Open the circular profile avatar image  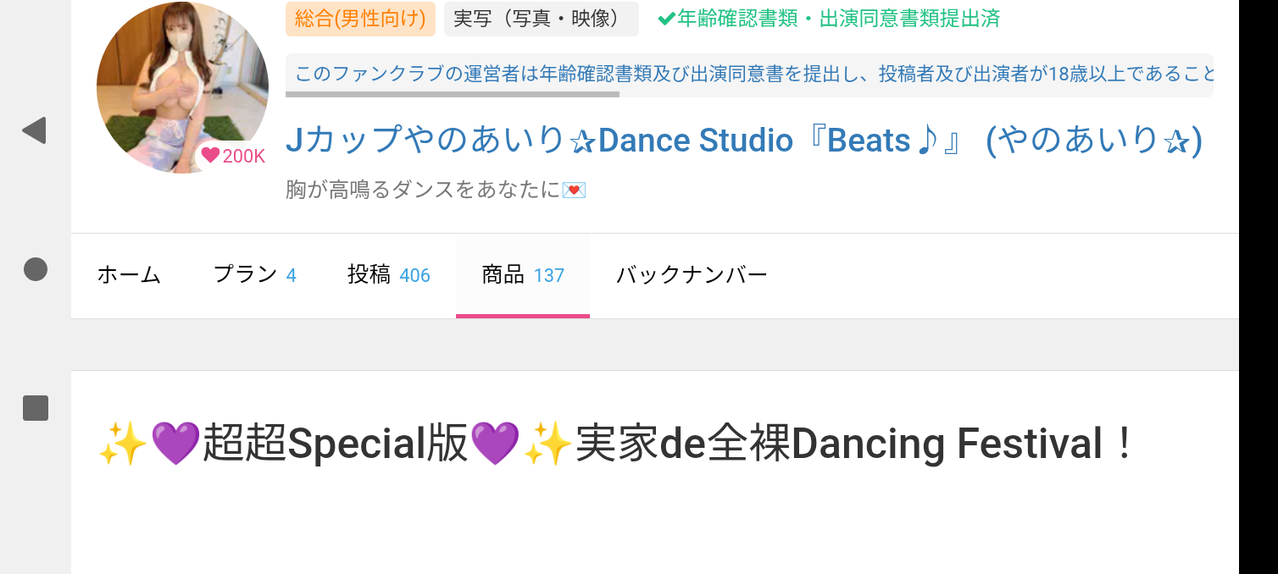(182, 87)
